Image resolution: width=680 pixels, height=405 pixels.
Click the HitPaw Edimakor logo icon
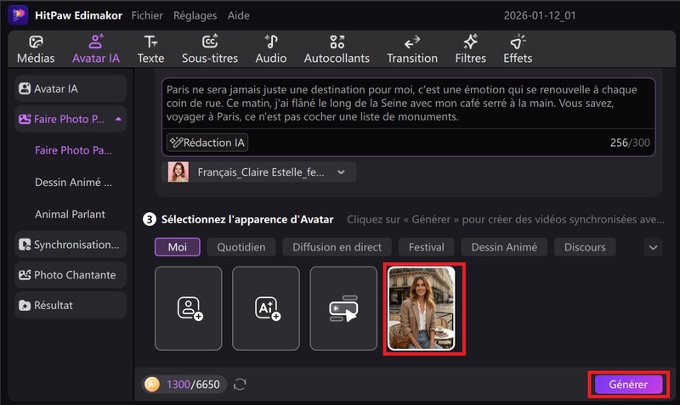click(18, 15)
